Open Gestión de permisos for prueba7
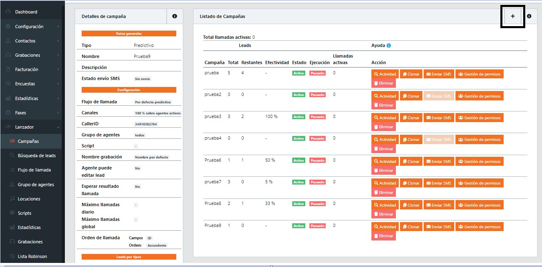This screenshot has height=267, width=542. click(479, 183)
